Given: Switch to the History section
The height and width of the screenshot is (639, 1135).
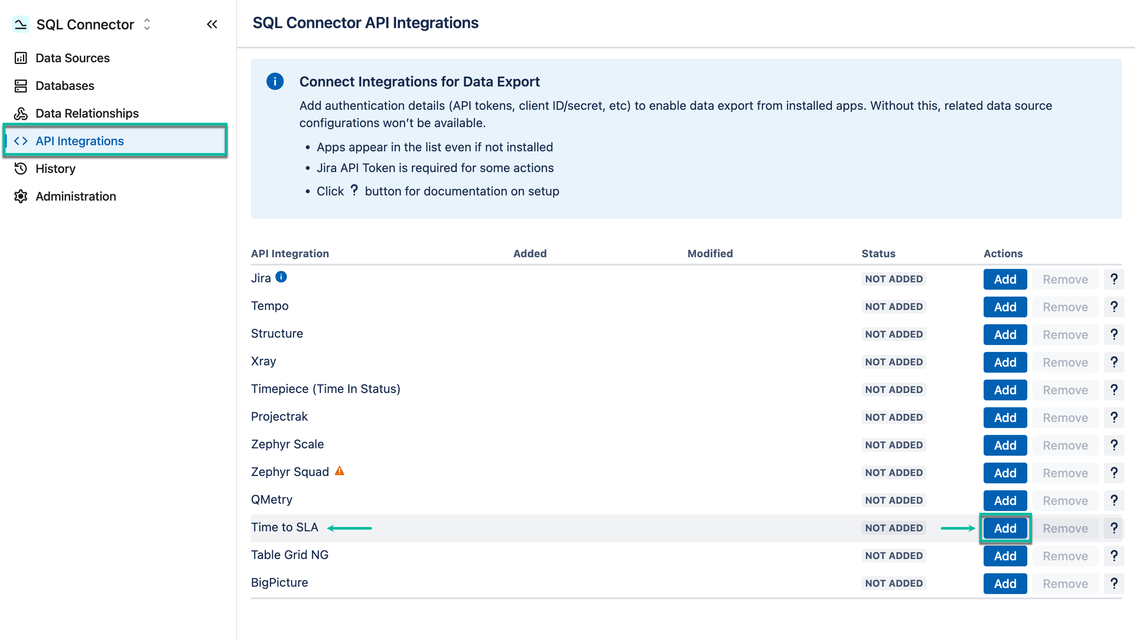Looking at the screenshot, I should tap(55, 168).
